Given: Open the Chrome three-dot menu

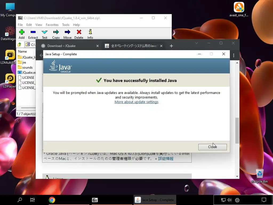Looking at the screenshot, I should click(234, 56).
